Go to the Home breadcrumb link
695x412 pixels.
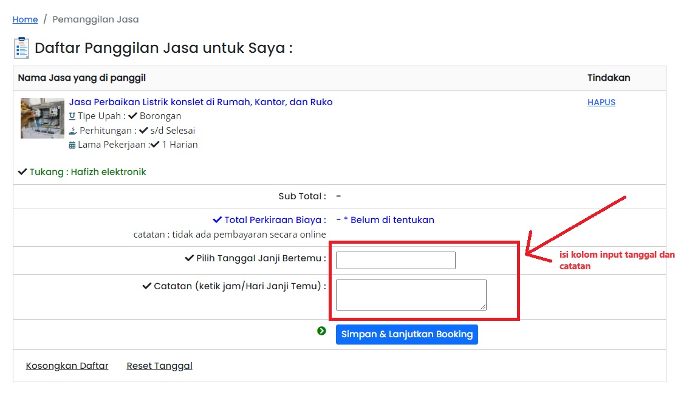point(25,19)
